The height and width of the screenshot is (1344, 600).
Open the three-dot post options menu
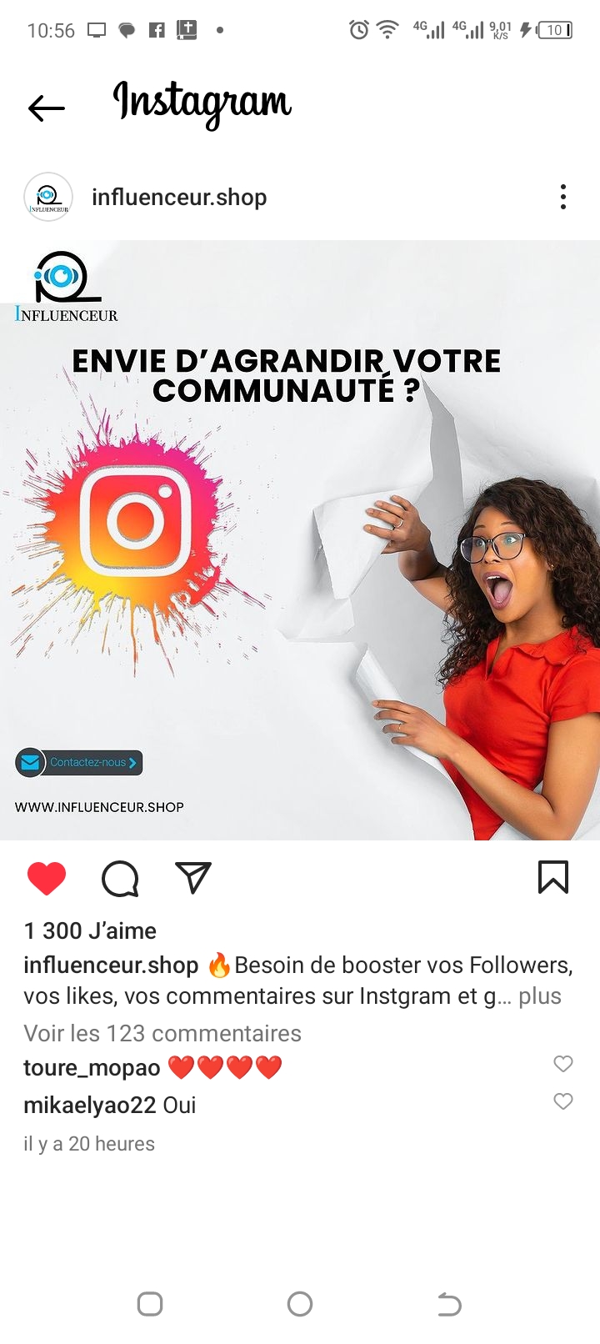(563, 197)
